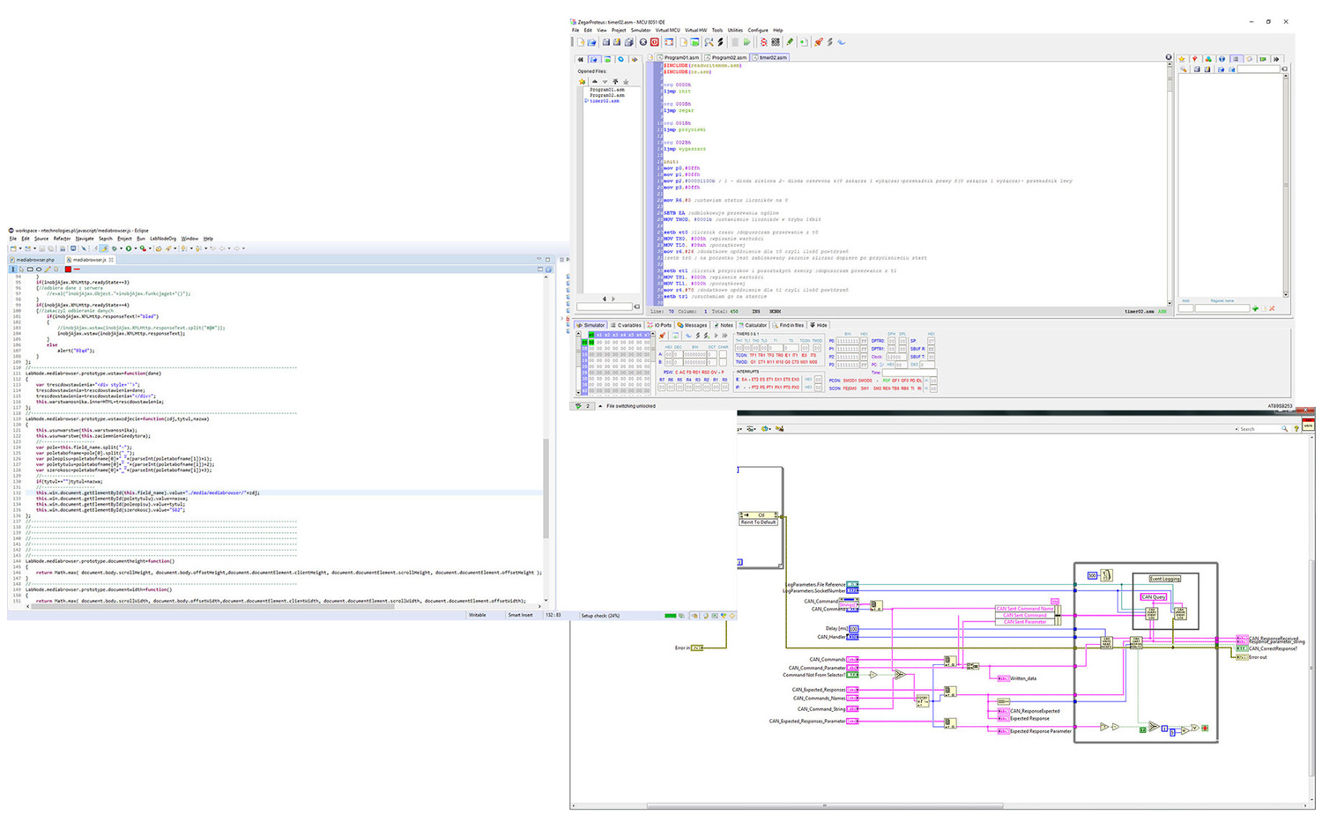Click move-to-top arrow above Opened Files list
1322x814 pixels.
[x=615, y=81]
